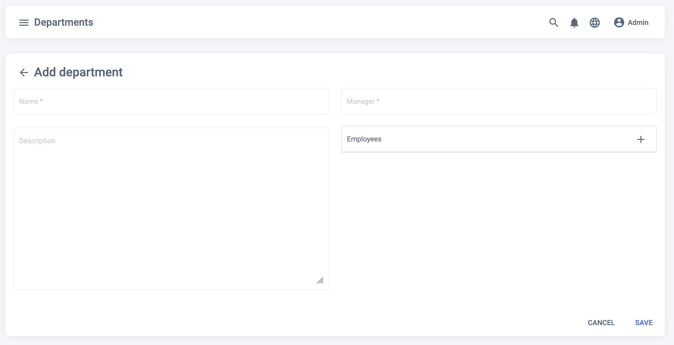674x345 pixels.
Task: Focus the Name input field
Action: [x=171, y=101]
